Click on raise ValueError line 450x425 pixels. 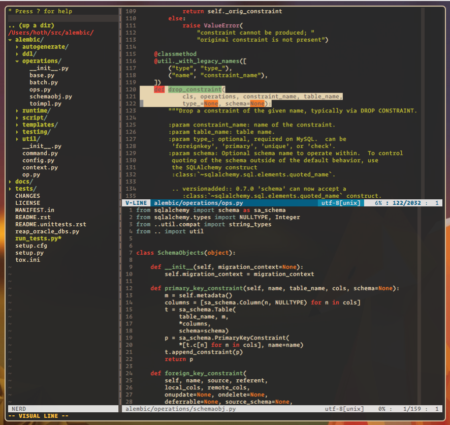coord(213,25)
